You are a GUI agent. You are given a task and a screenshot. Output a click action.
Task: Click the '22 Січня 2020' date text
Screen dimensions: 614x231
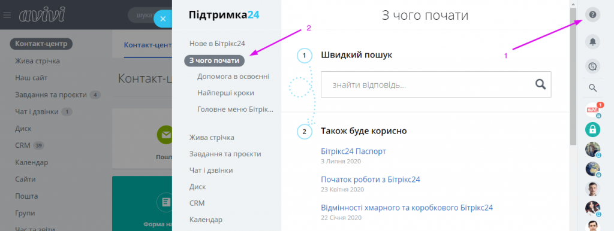point(341,217)
